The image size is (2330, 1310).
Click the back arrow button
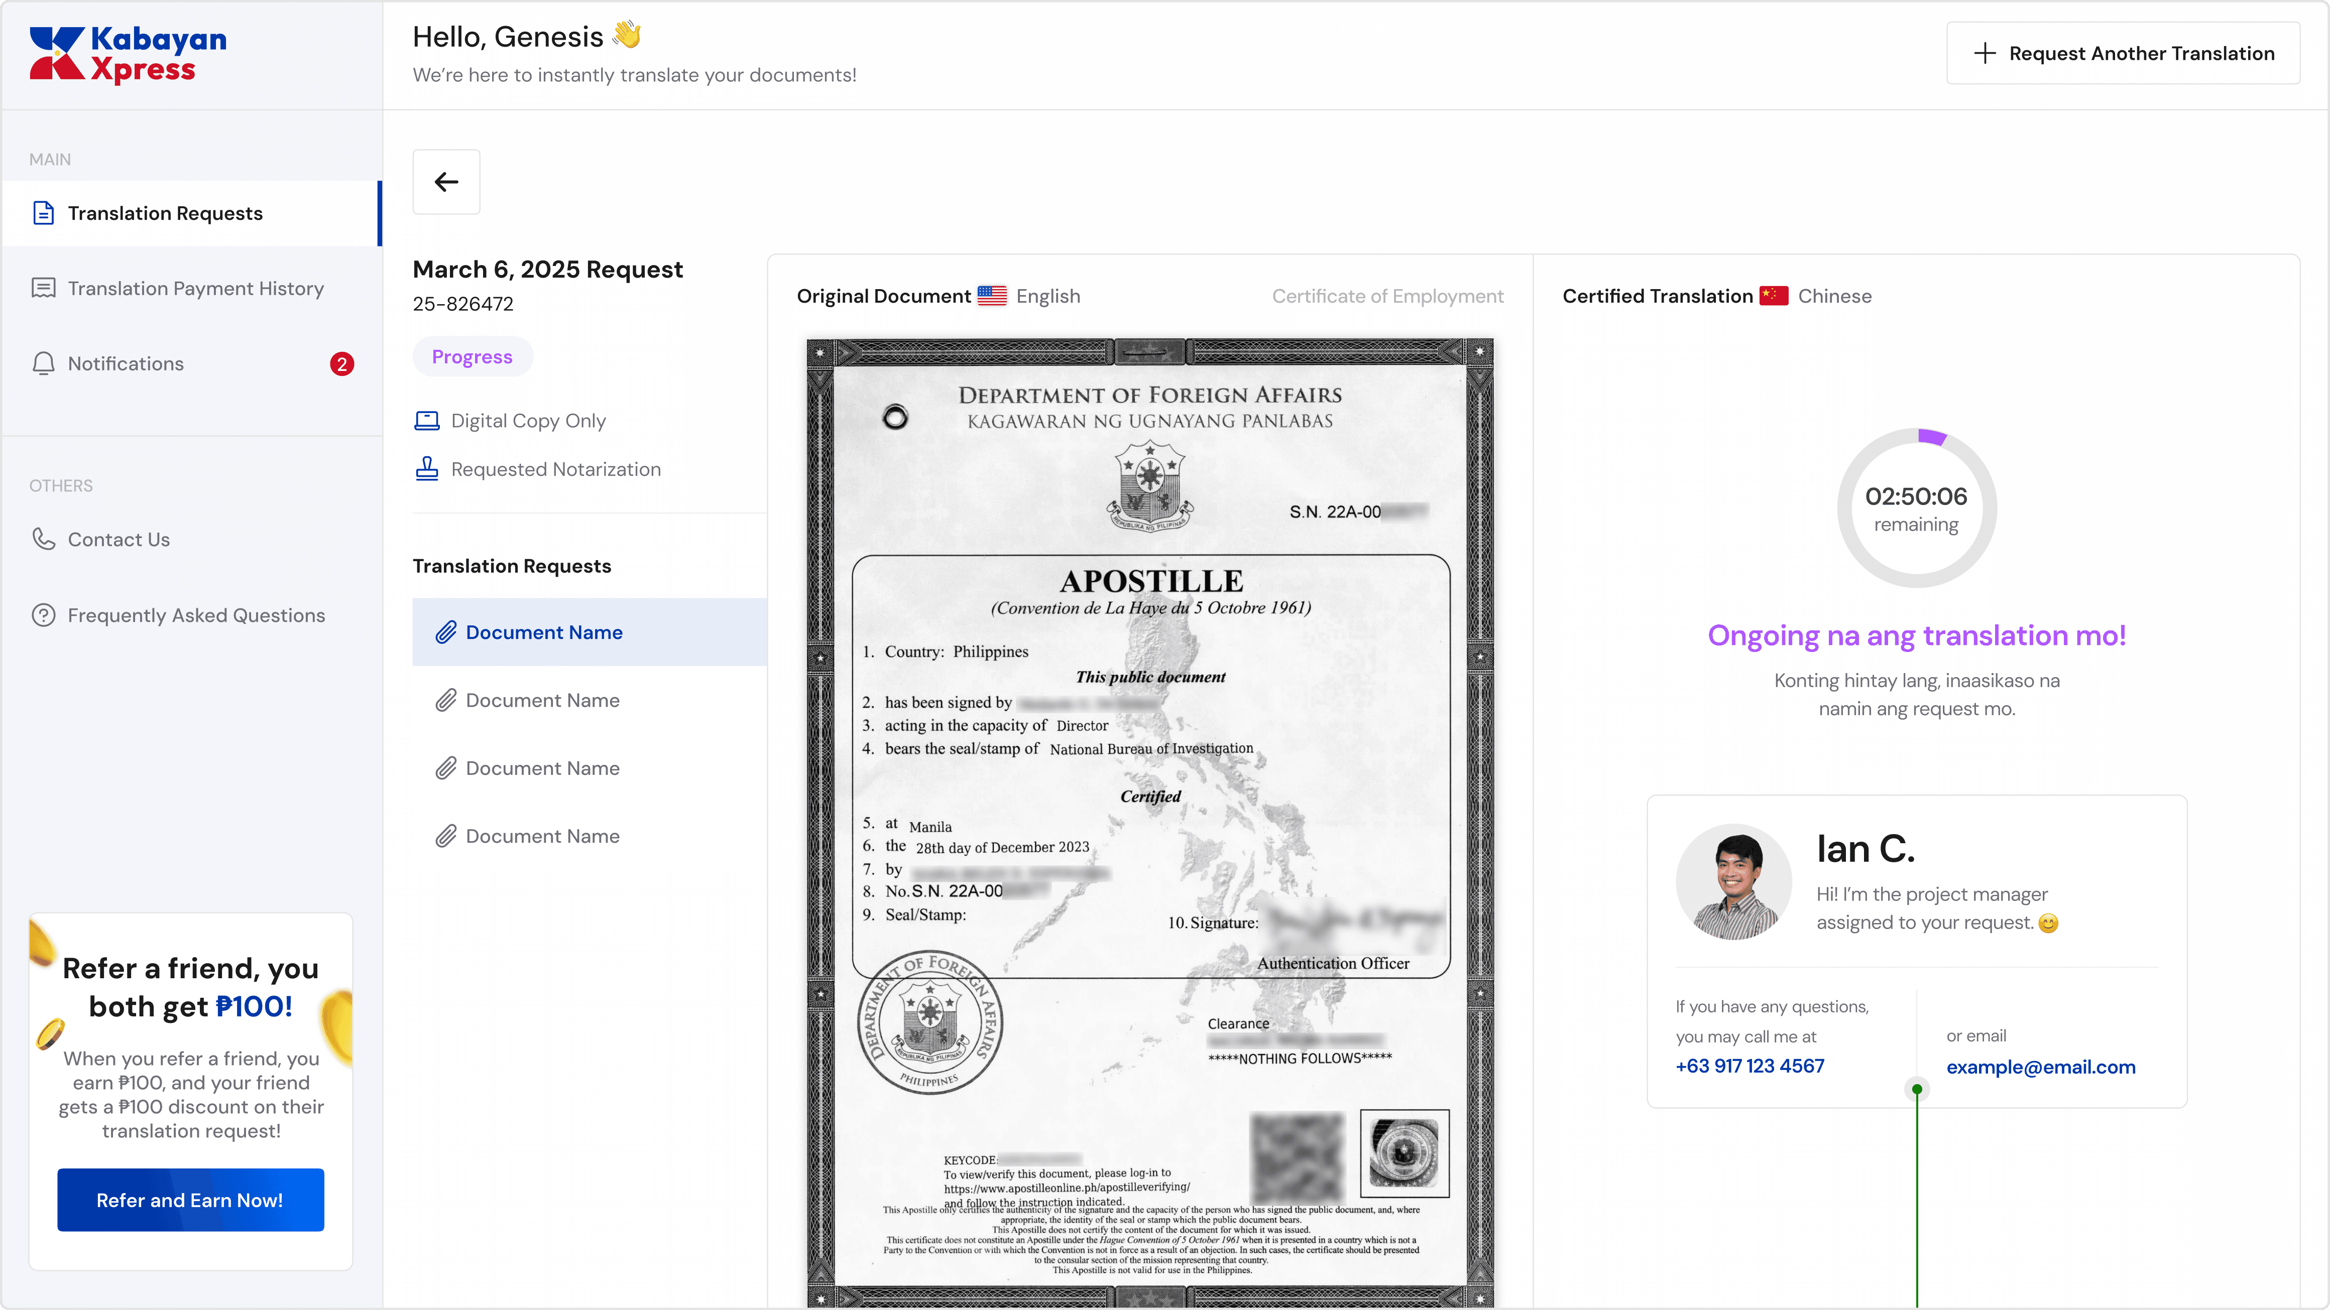[446, 182]
